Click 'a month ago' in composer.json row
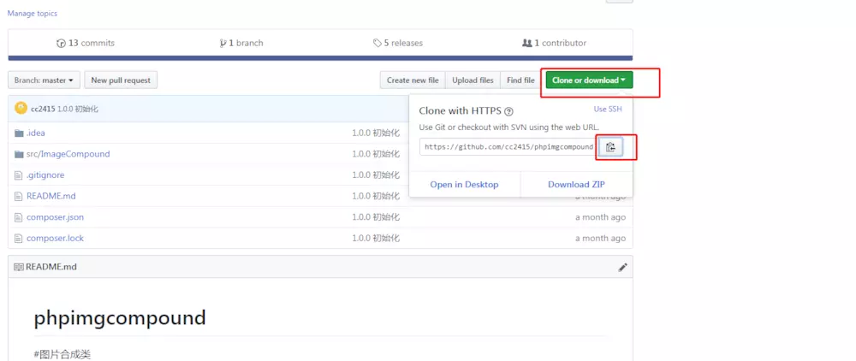The image size is (856, 361). tap(601, 217)
